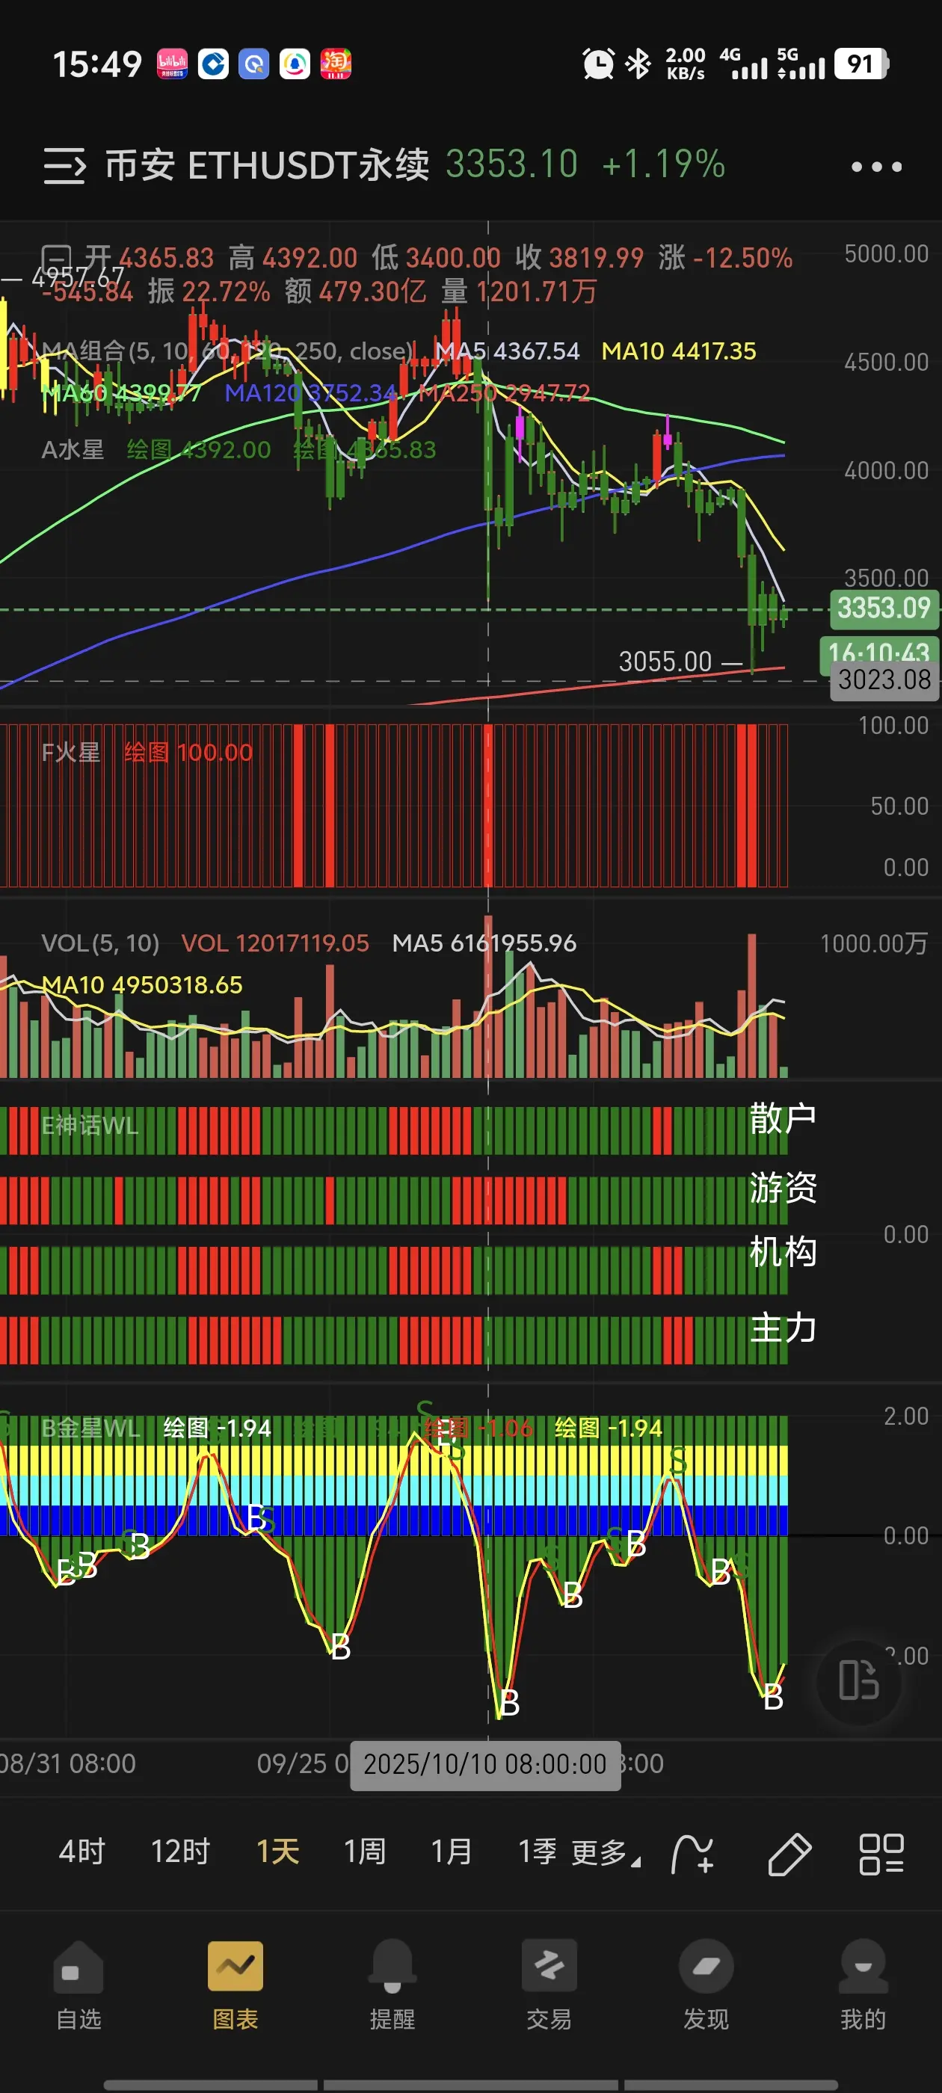Tap the 08/31 08:00 time axis label

click(x=68, y=1763)
